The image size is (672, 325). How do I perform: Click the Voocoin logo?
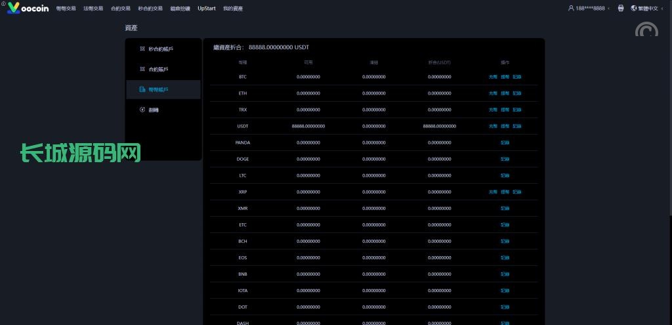[30, 9]
